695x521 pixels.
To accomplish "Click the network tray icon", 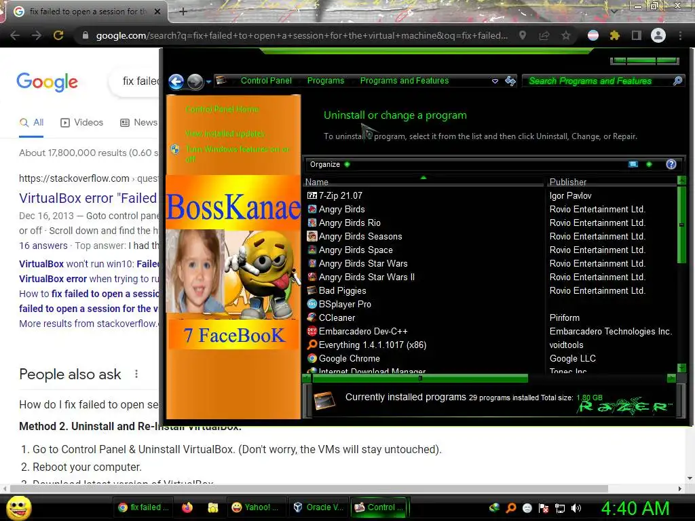I will pyautogui.click(x=560, y=508).
